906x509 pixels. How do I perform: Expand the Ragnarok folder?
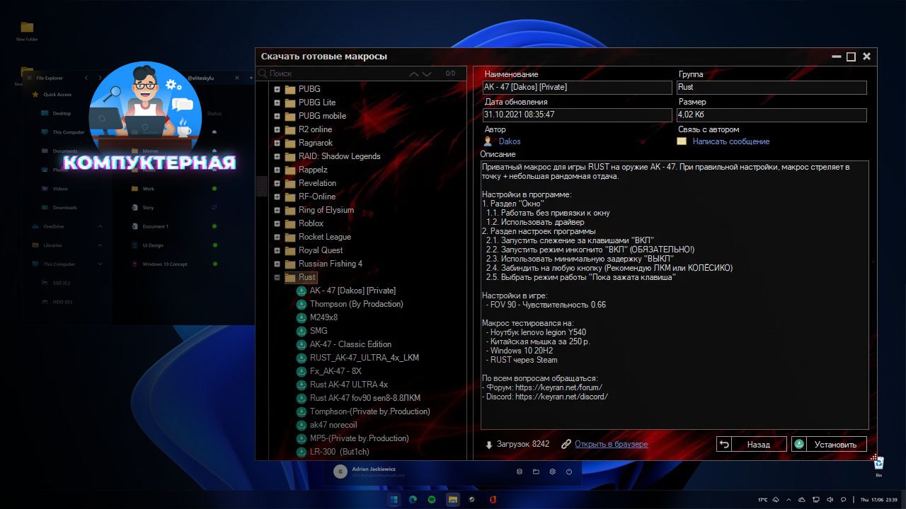click(x=277, y=143)
